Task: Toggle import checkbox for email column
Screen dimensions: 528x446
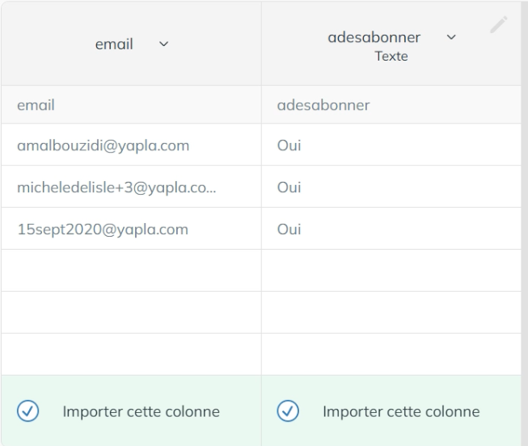Action: point(28,410)
